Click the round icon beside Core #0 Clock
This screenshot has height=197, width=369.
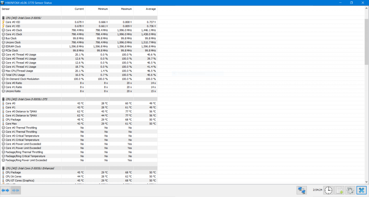[x=3, y=30]
